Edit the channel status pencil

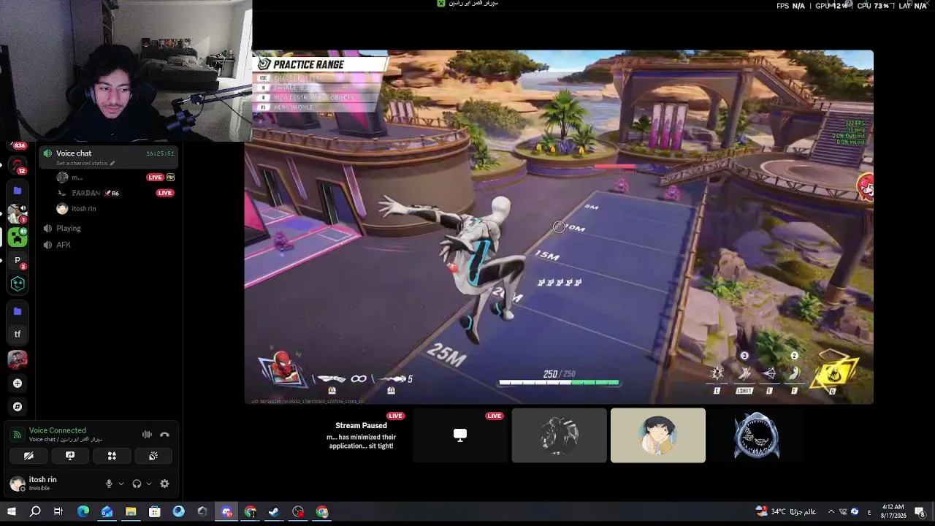tap(112, 164)
